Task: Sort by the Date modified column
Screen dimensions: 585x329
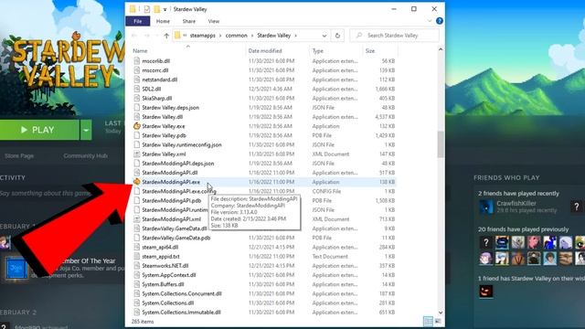Action: 265,51
